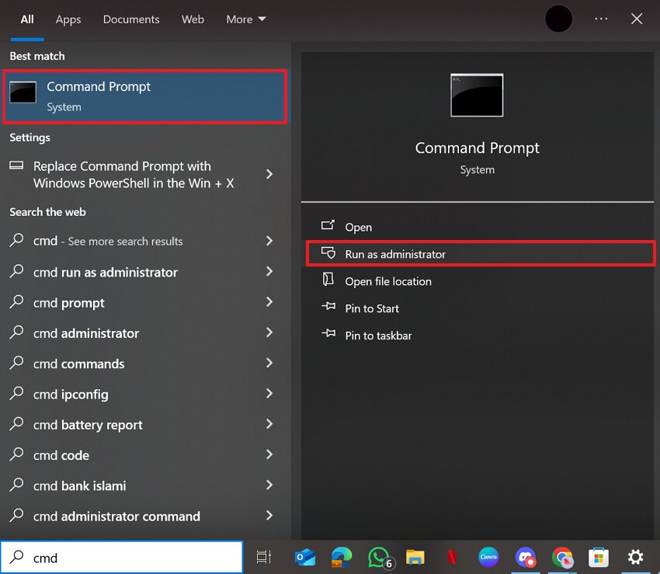Launch Discord from the taskbar
Screen dimensions: 660x574
(x=526, y=558)
